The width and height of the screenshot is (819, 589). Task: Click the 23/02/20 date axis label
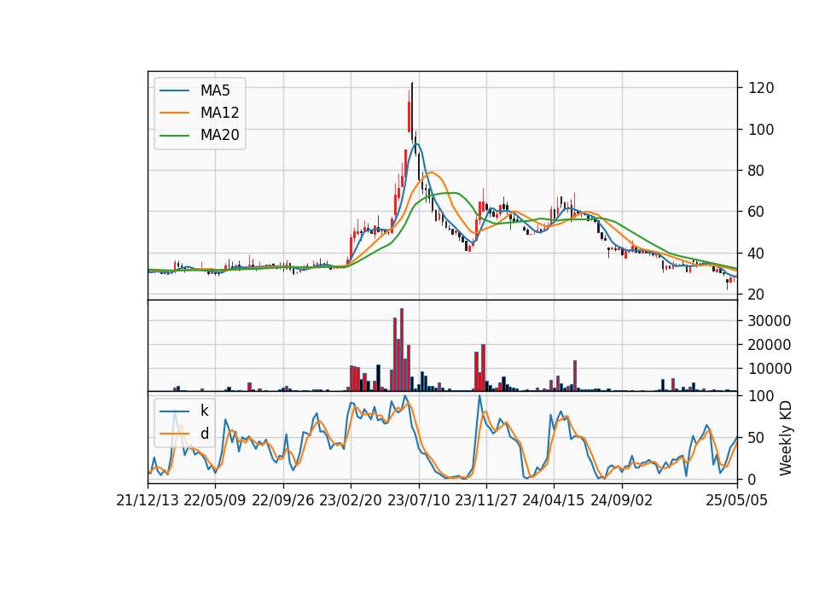351,500
